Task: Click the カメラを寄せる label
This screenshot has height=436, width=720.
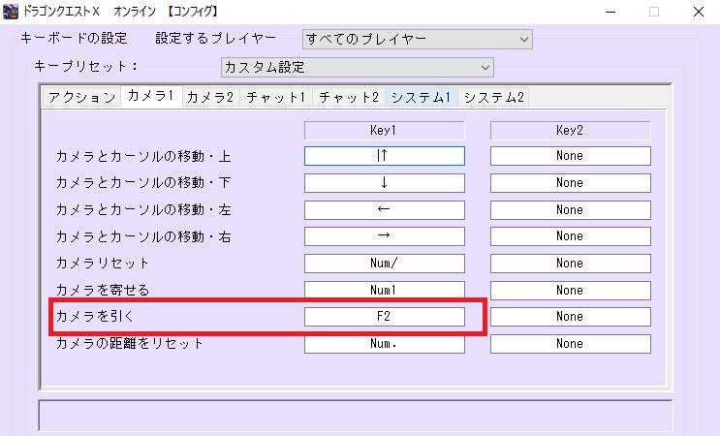Action: [x=103, y=290]
